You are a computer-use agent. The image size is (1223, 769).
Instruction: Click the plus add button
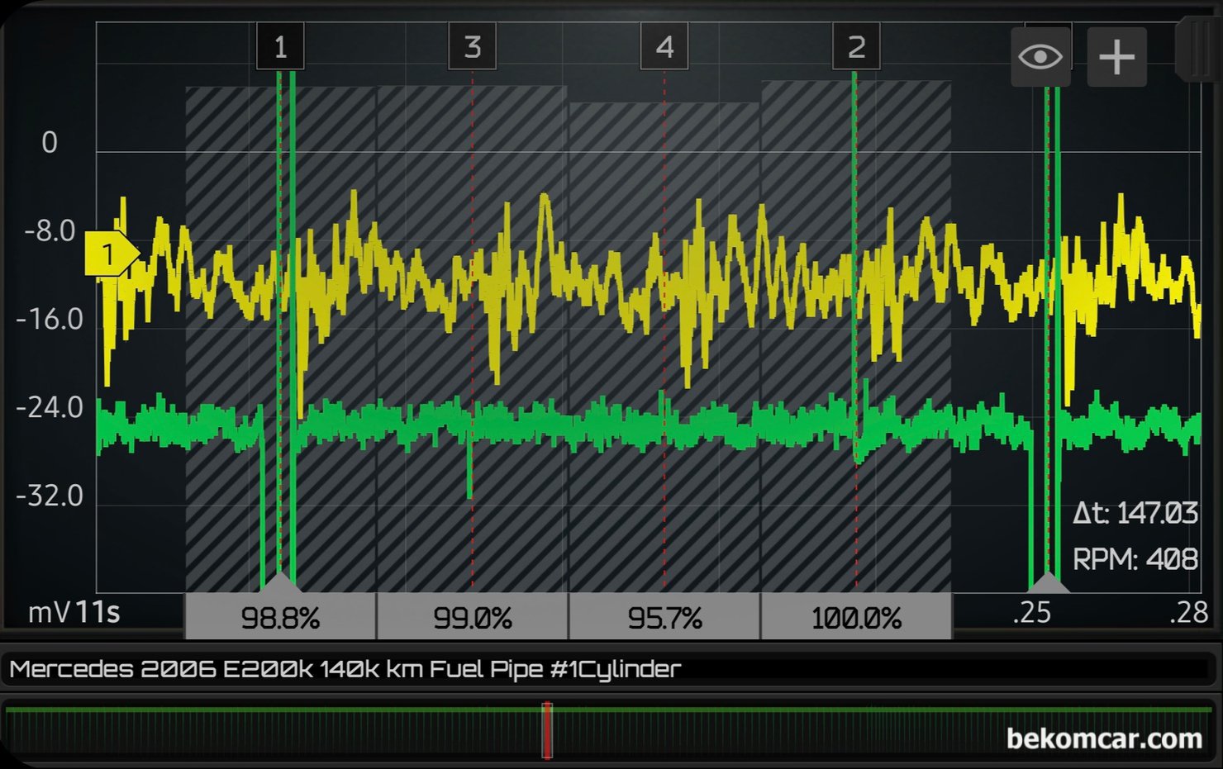1116,57
